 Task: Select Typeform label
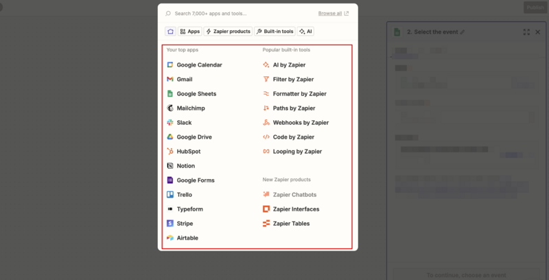190,209
